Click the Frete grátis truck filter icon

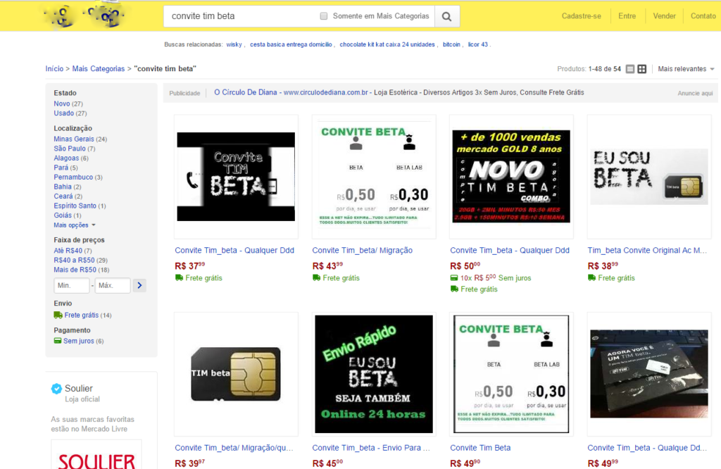pyautogui.click(x=58, y=315)
